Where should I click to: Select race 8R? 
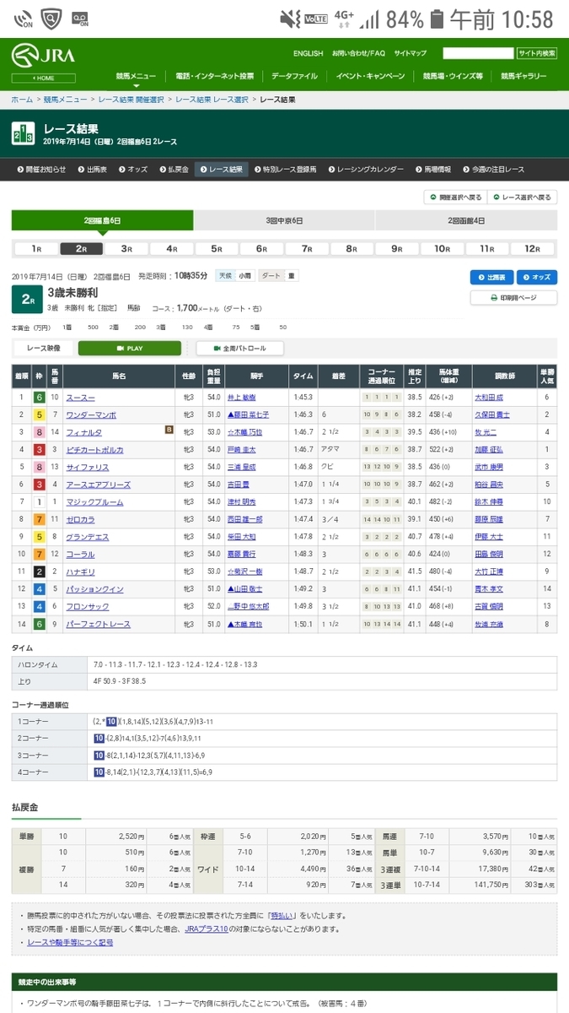[x=352, y=249]
